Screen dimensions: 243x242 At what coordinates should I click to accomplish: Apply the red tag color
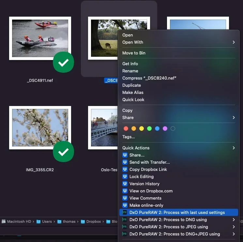126,129
